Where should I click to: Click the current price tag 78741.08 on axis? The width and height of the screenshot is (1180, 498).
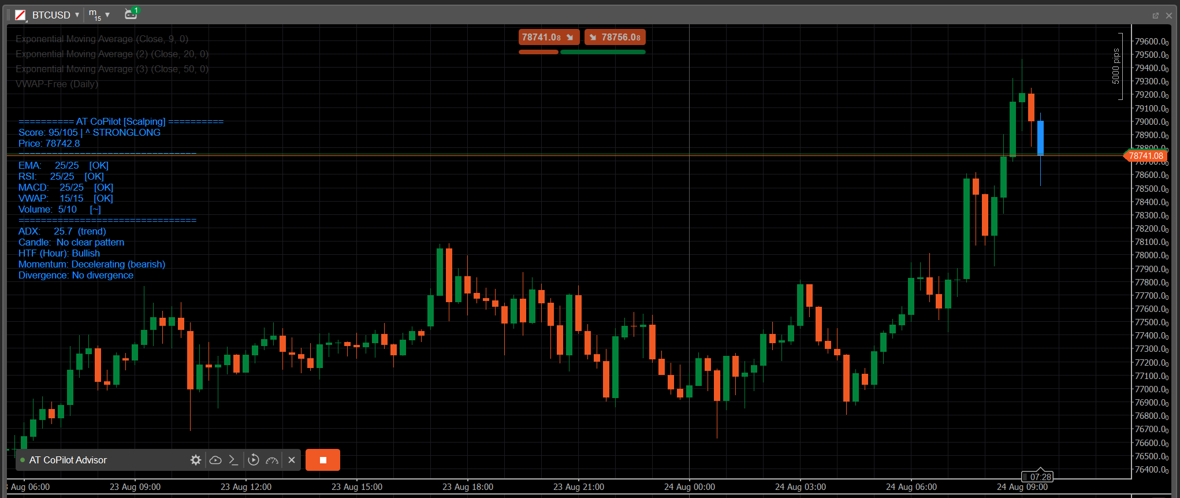(1145, 155)
